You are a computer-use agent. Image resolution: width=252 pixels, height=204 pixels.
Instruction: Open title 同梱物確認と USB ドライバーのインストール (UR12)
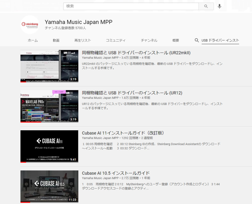coord(132,93)
